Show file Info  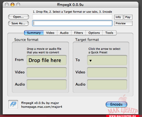pos(119,17)
